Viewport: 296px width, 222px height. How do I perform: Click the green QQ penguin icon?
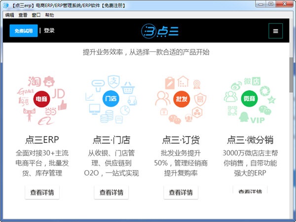[x=244, y=117]
